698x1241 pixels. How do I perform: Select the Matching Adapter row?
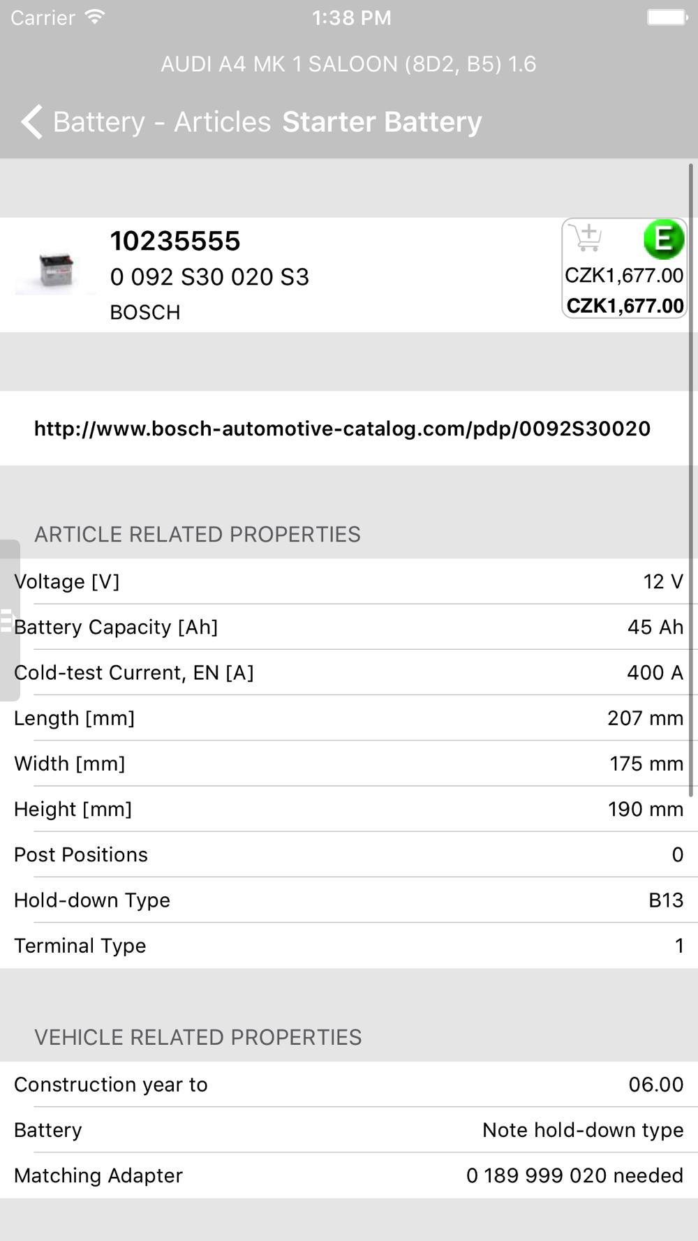click(x=349, y=1175)
